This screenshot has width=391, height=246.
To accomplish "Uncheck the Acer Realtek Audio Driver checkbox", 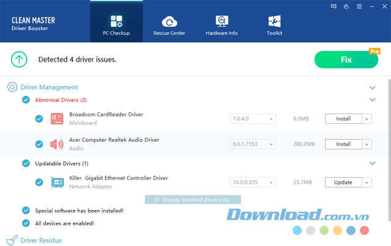I will pos(39,144).
